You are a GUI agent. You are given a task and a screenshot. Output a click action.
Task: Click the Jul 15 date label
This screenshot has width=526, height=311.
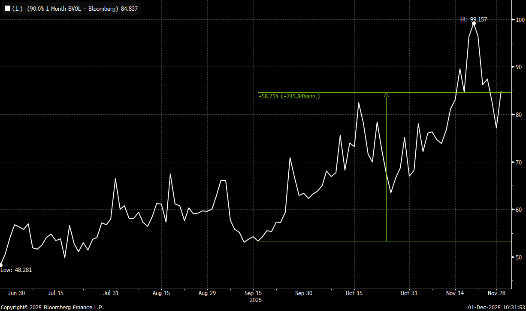(x=55, y=293)
